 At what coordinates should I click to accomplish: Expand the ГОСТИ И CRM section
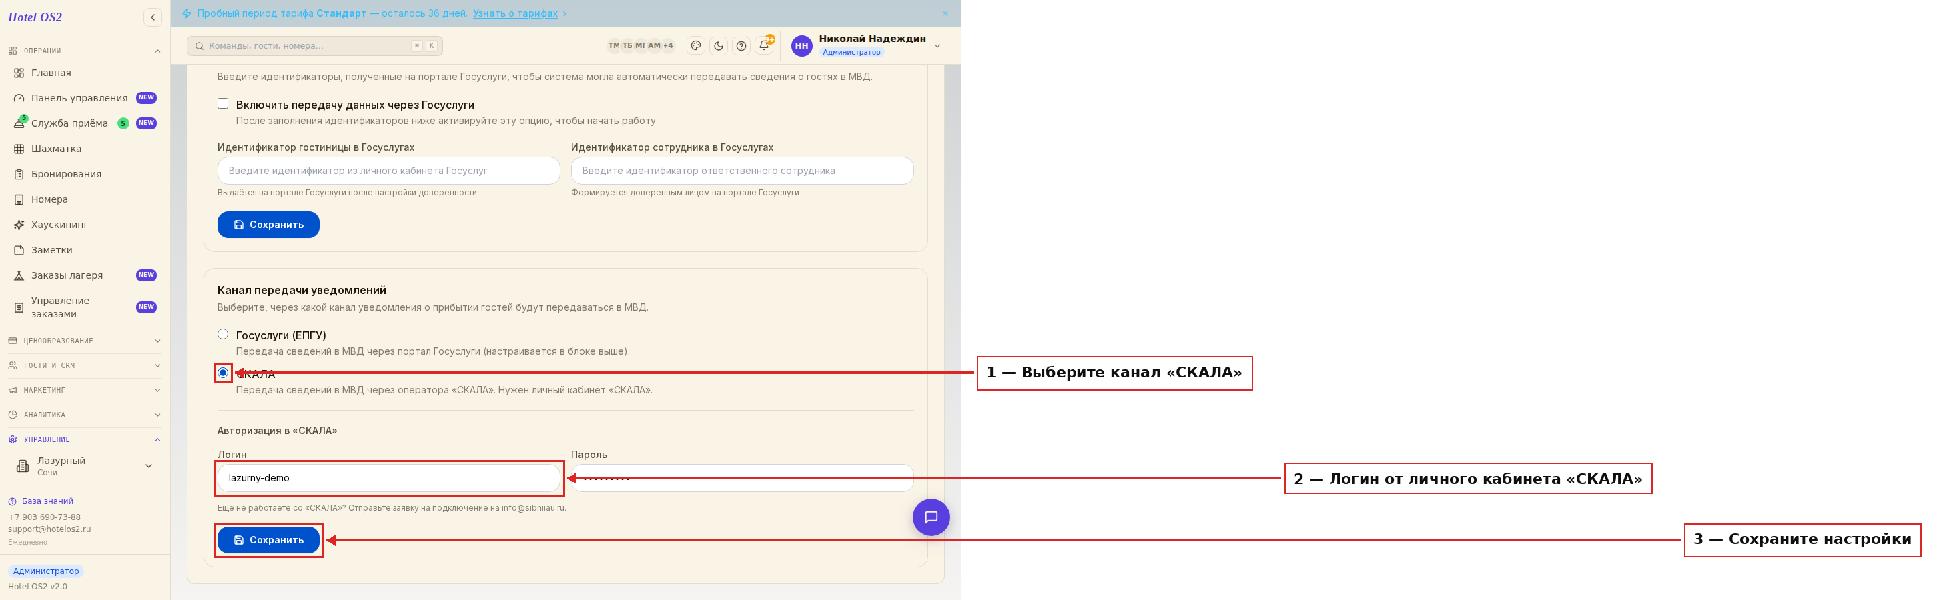pos(85,366)
